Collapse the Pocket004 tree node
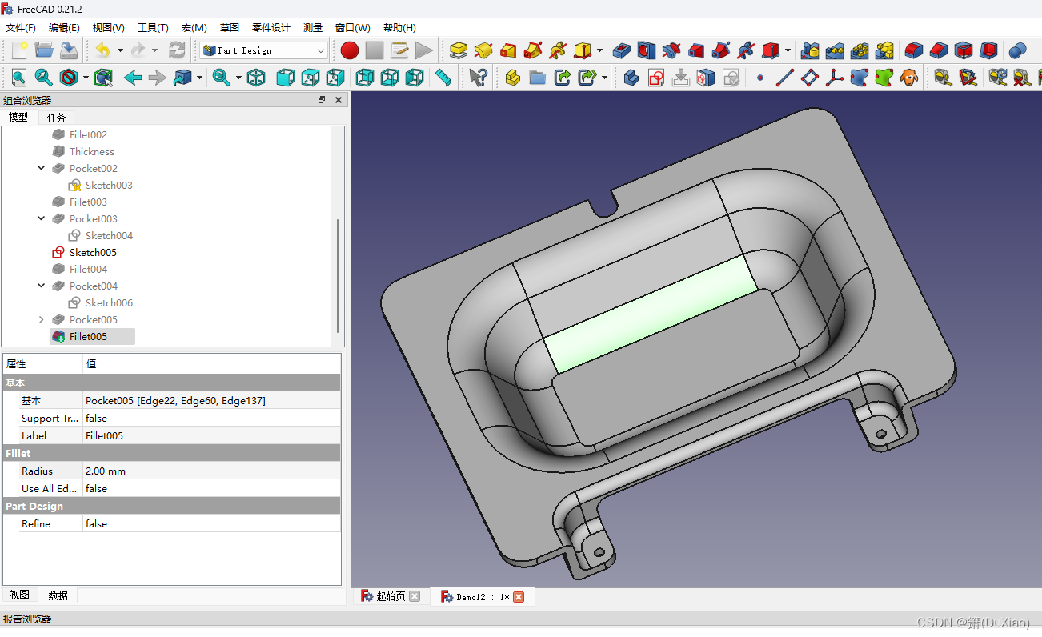This screenshot has height=637, width=1042. (42, 286)
